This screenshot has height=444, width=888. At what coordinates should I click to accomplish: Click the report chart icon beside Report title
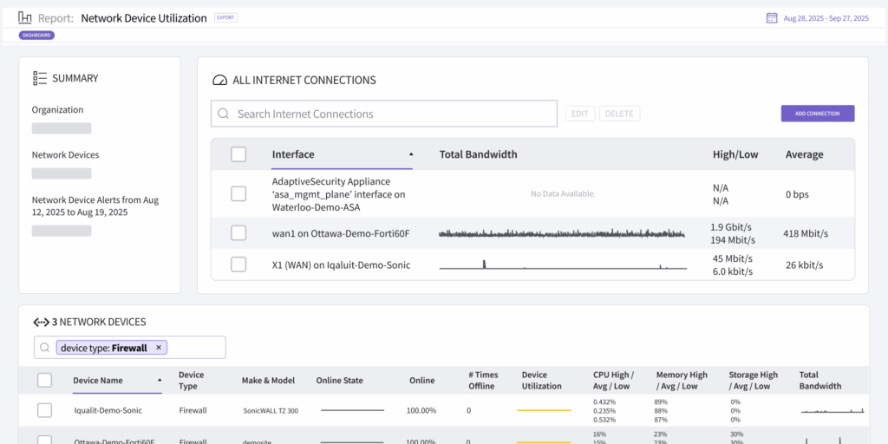25,17
